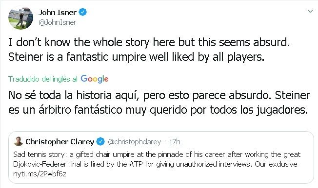This screenshot has width=318, height=188.
Task: Click the word Steiner in English tweet
Action: [x=26, y=57]
